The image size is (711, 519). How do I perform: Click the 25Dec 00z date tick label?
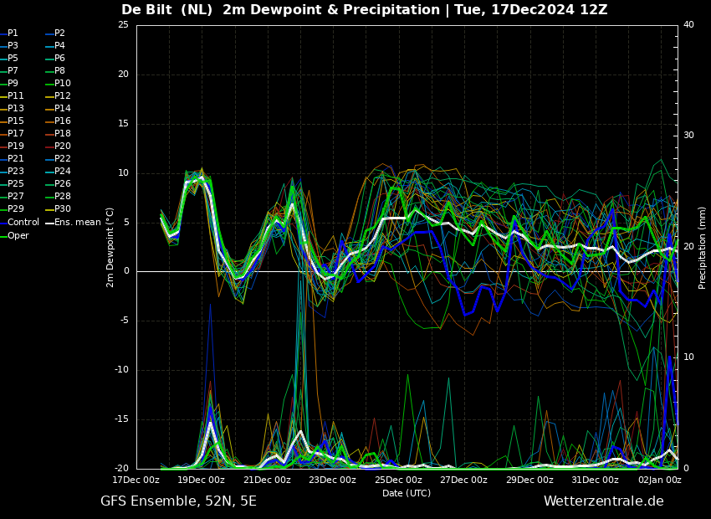(x=398, y=480)
